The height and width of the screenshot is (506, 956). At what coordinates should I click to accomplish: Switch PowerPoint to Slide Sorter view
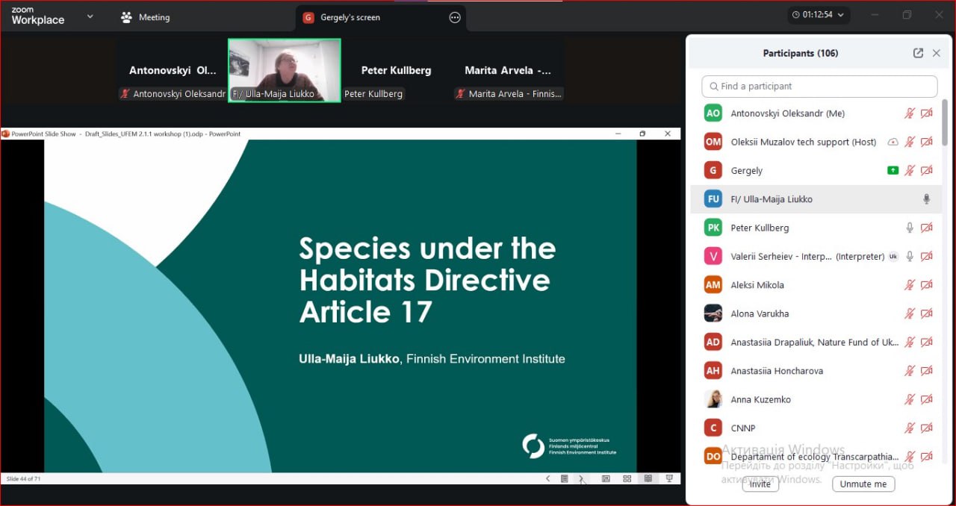627,478
